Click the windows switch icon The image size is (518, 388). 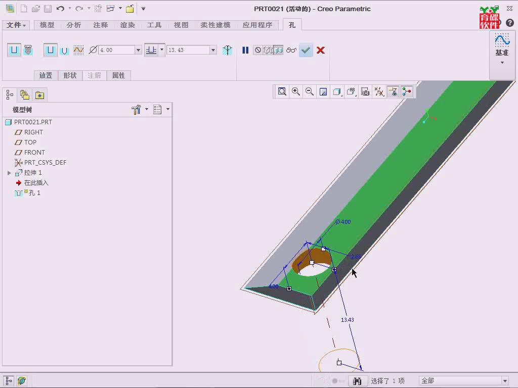(110, 9)
